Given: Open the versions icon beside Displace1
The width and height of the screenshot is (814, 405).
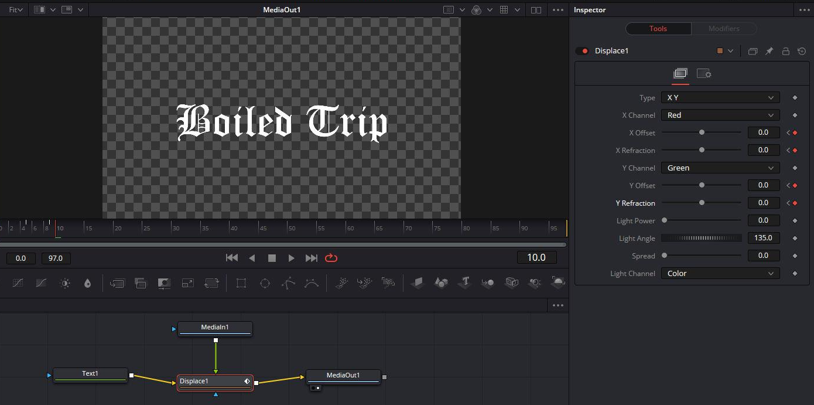Looking at the screenshot, I should (x=753, y=51).
